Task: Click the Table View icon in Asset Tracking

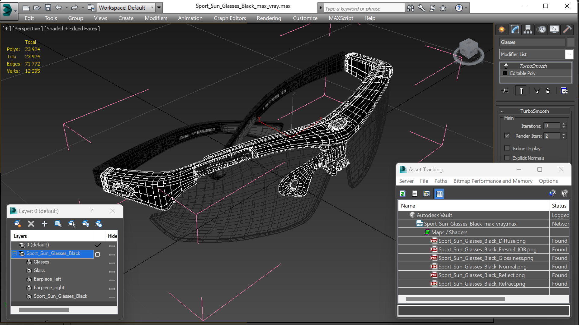Action: pyautogui.click(x=439, y=194)
